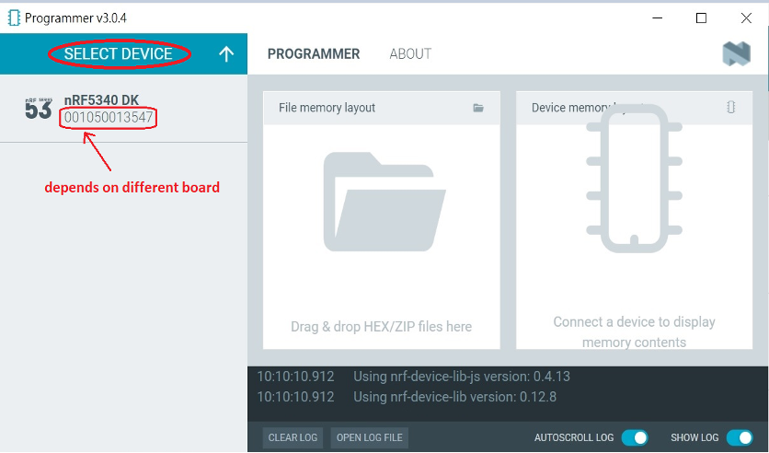Toggle the AUTOSCROLL LOG switch
The image size is (769, 453).
coord(635,438)
